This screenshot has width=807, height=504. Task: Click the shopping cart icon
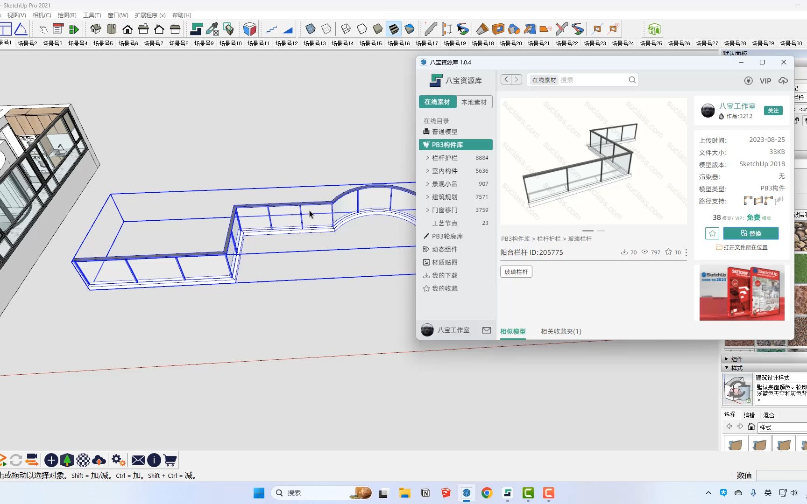(x=170, y=461)
